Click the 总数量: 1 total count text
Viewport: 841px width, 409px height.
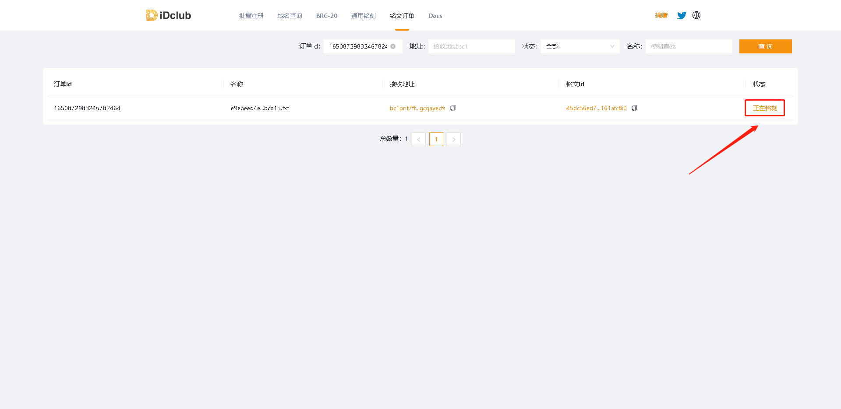[x=394, y=139]
